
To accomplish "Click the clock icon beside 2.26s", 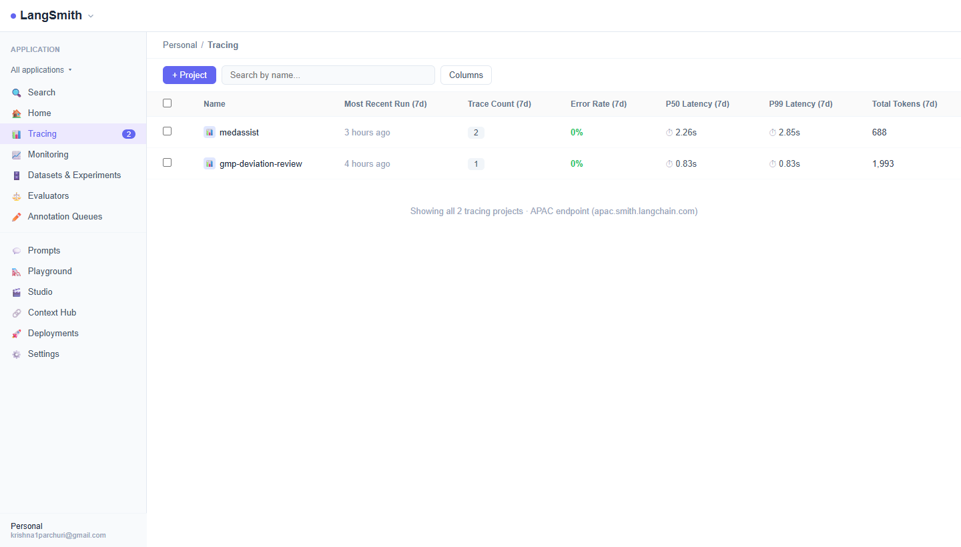I will tap(669, 133).
